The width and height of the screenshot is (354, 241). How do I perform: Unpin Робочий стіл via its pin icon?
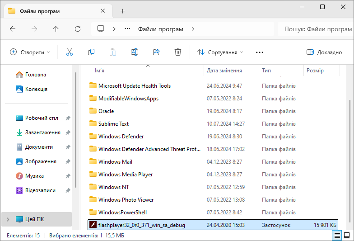point(68,118)
